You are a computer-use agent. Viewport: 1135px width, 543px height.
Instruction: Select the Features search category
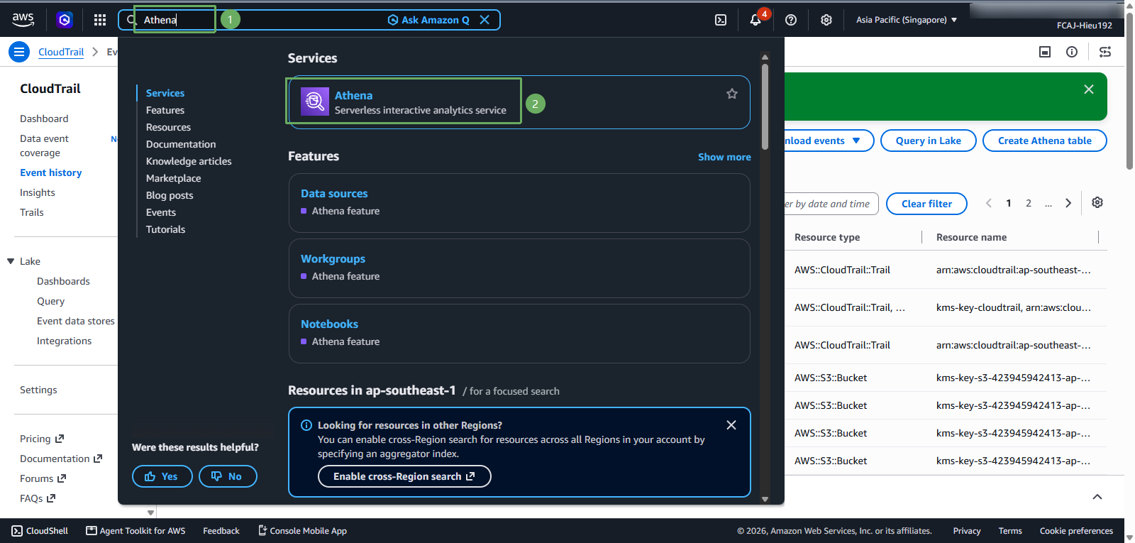(165, 110)
